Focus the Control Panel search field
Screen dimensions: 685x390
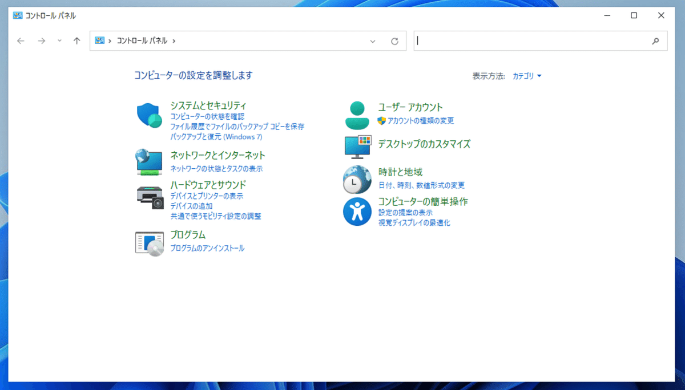click(x=532, y=41)
